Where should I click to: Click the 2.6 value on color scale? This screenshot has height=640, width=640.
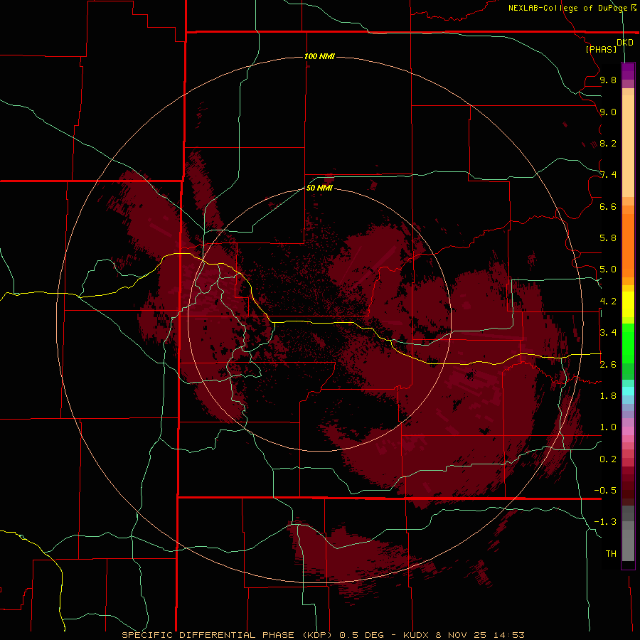pos(608,365)
